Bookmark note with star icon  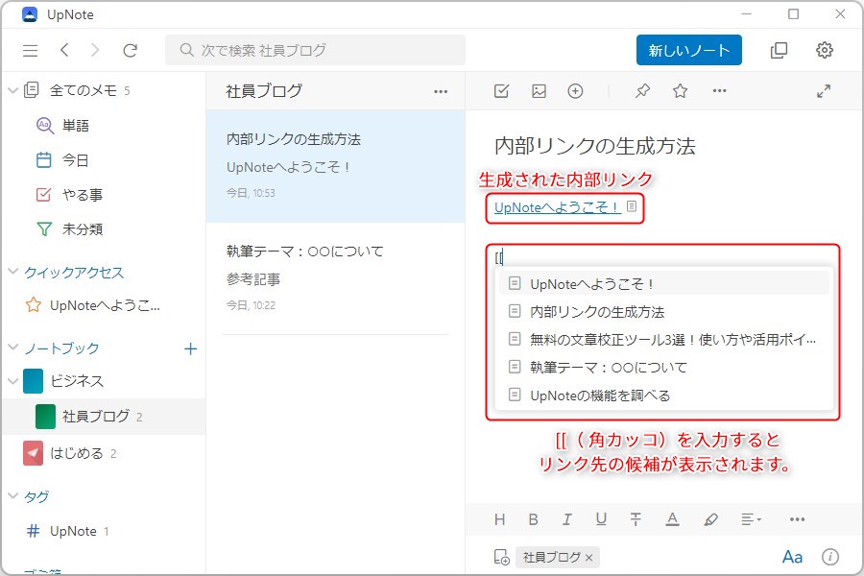pos(680,91)
